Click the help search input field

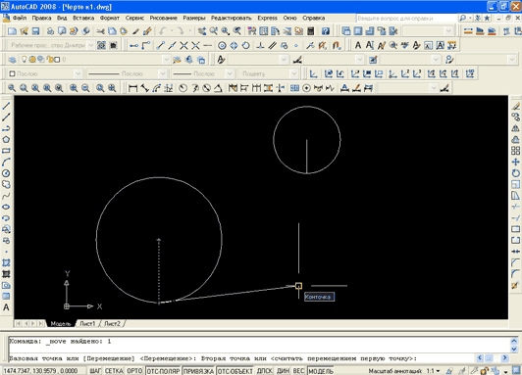coord(406,19)
